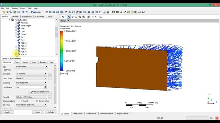Click the Reset button

point(38,112)
